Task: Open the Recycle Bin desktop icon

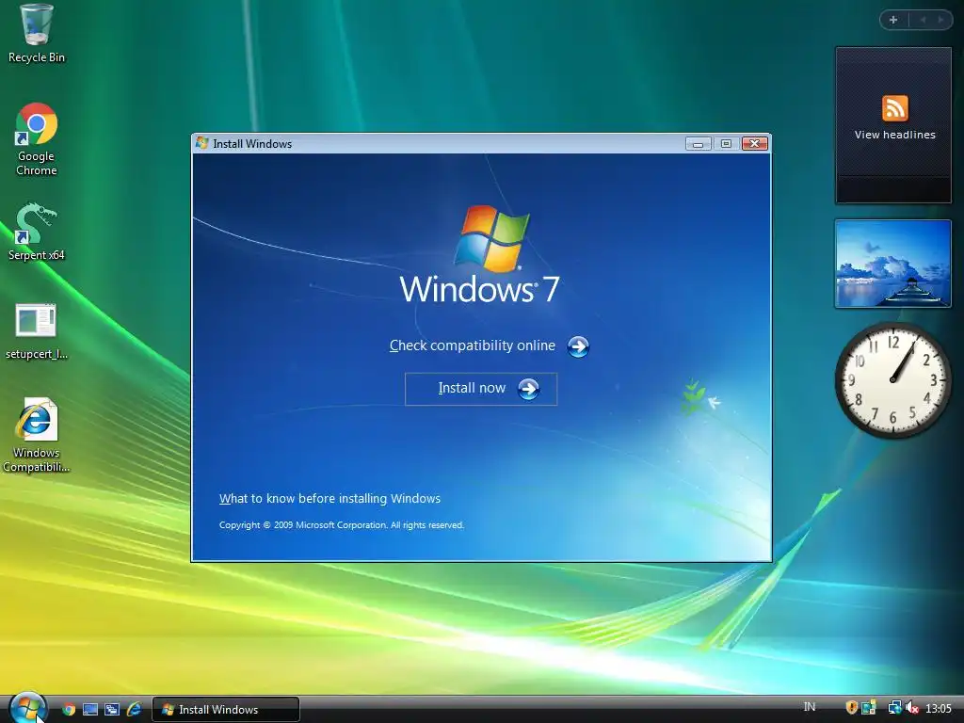Action: 36,33
